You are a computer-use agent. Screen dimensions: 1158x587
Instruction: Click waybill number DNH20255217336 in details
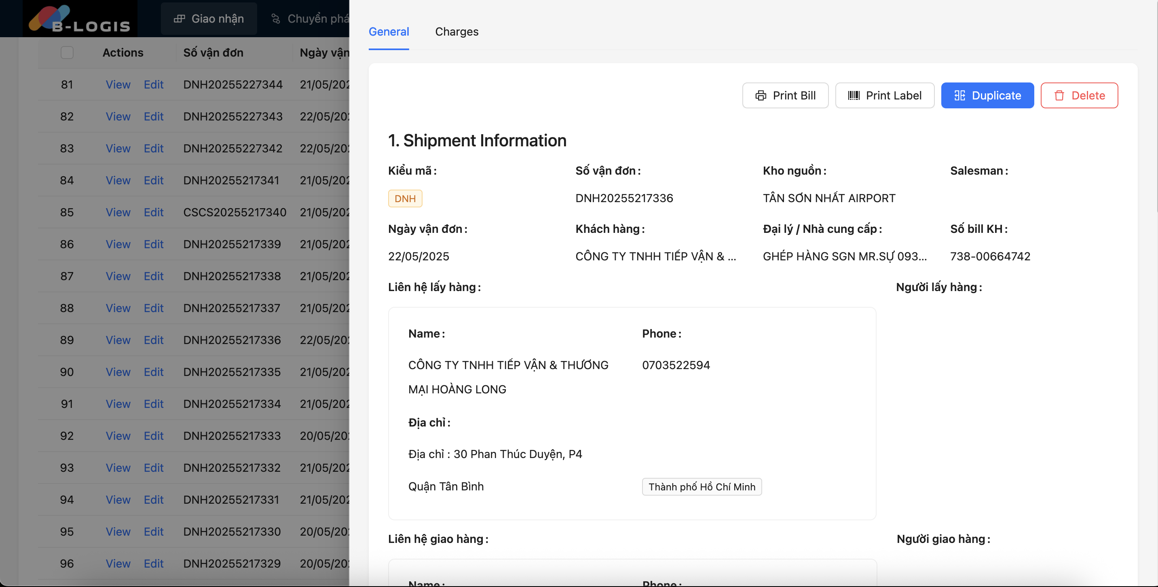tap(624, 198)
